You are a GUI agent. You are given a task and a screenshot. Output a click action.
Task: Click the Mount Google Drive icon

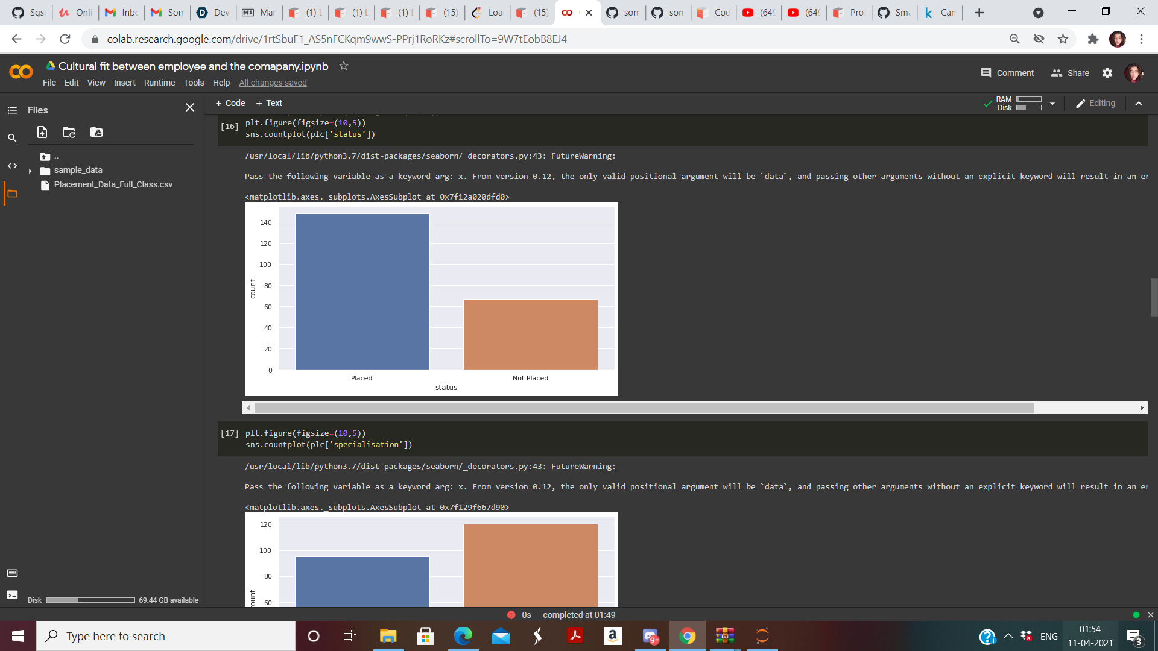96,132
